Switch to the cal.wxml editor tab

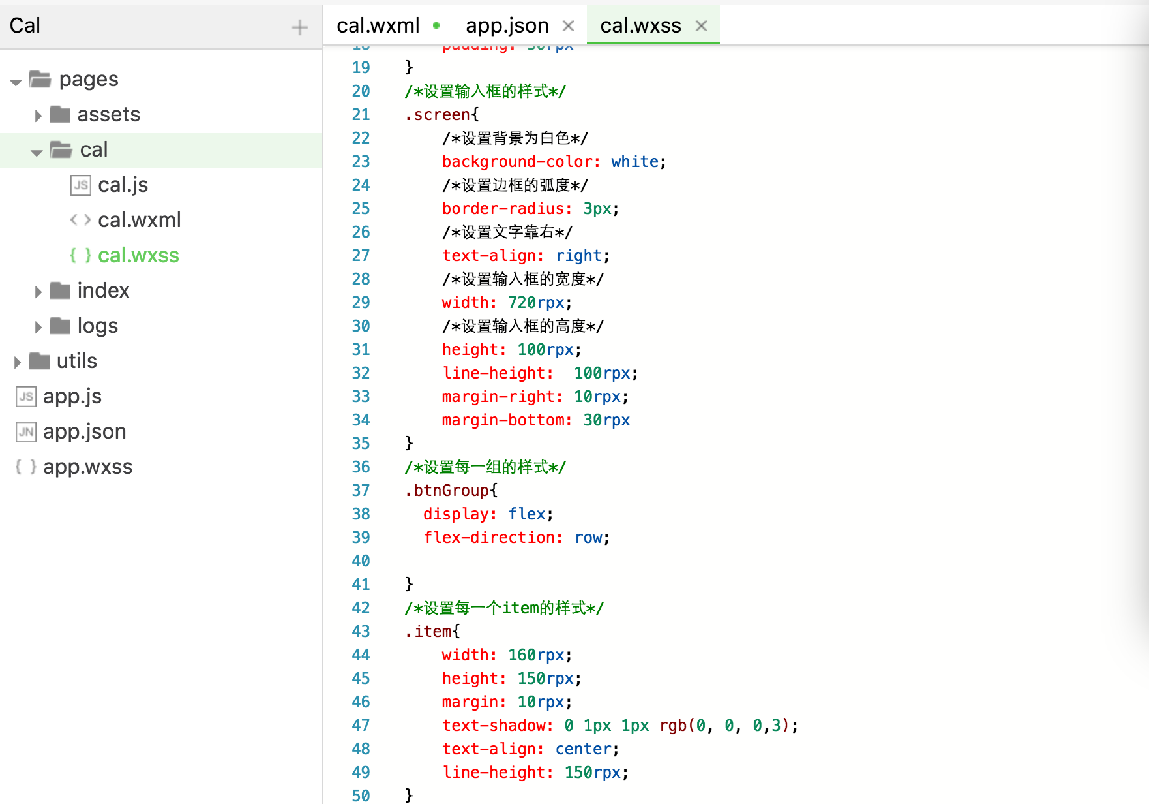point(378,25)
